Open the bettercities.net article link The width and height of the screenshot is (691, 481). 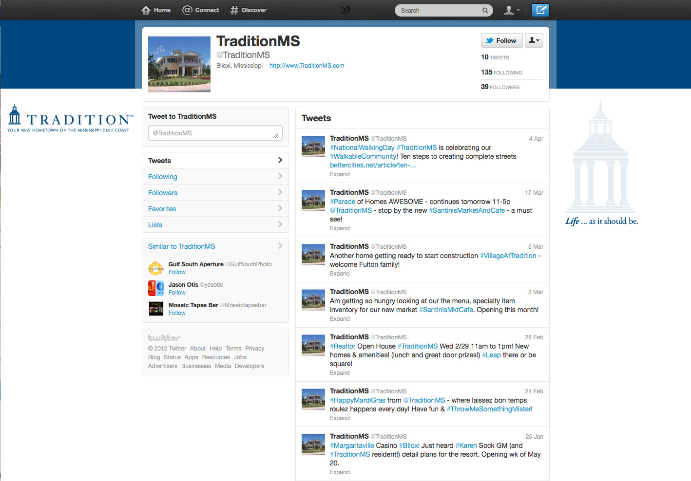coord(373,165)
